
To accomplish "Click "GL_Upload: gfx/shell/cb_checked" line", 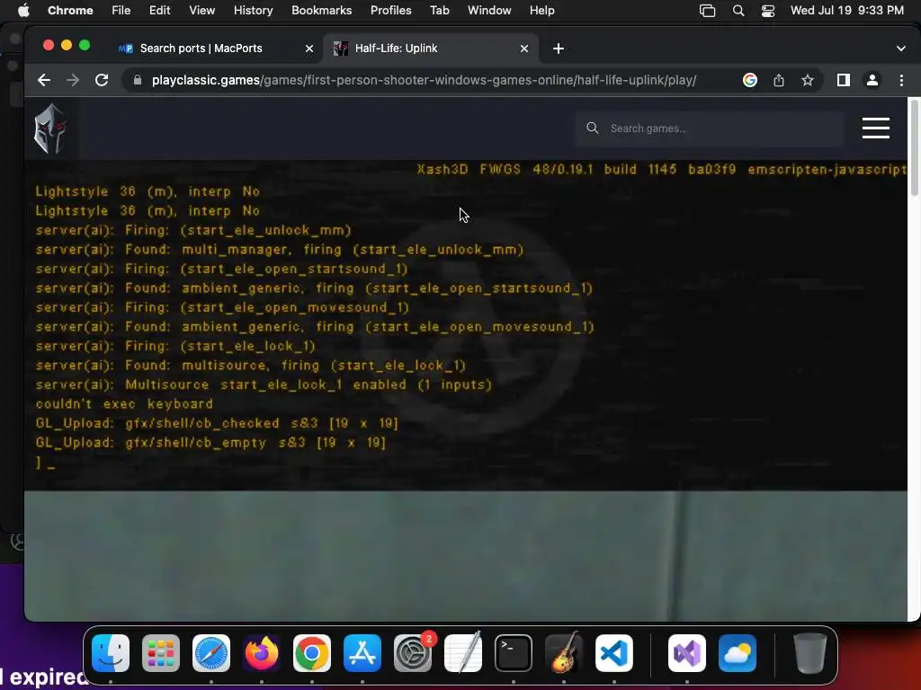I will point(217,423).
